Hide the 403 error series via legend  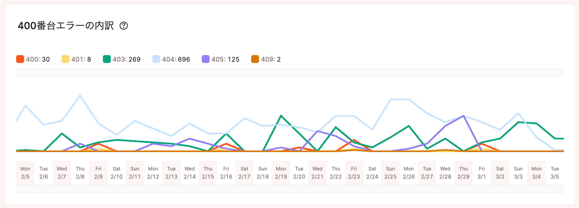pyautogui.click(x=122, y=59)
